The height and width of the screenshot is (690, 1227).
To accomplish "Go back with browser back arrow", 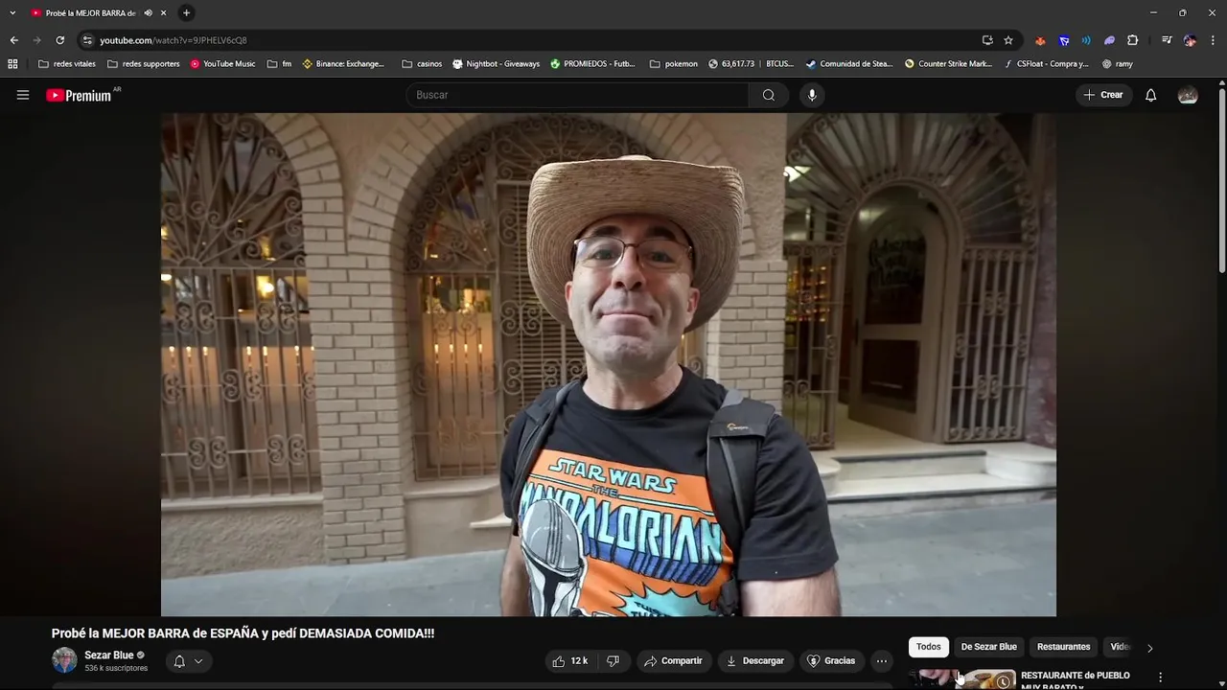I will (13, 40).
